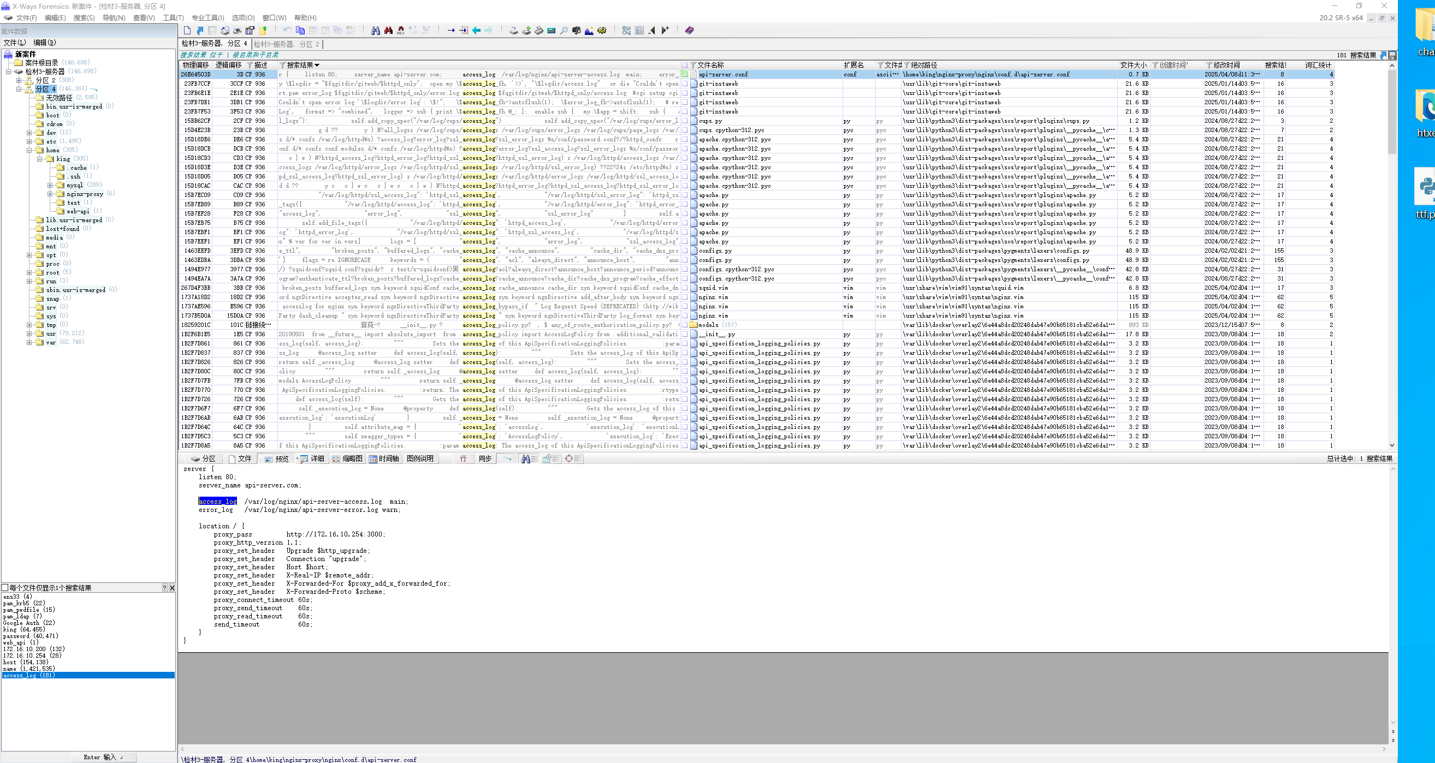
Task: Click the 时间轴 view button
Action: pos(384,458)
